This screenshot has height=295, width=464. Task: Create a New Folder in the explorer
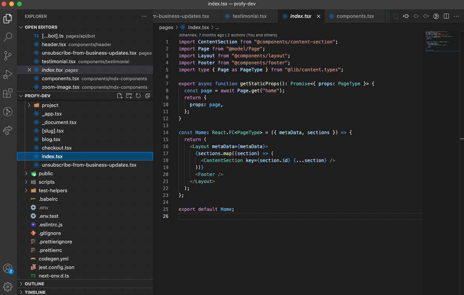pos(129,95)
